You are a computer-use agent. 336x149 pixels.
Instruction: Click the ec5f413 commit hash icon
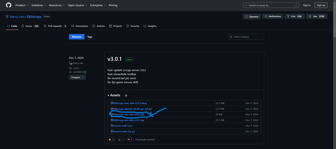click(x=71, y=72)
